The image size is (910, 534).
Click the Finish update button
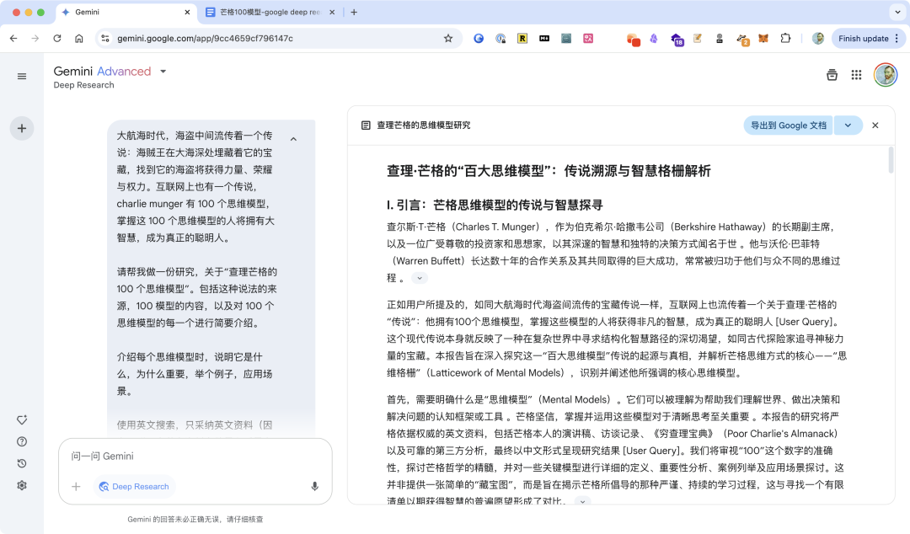coord(863,38)
